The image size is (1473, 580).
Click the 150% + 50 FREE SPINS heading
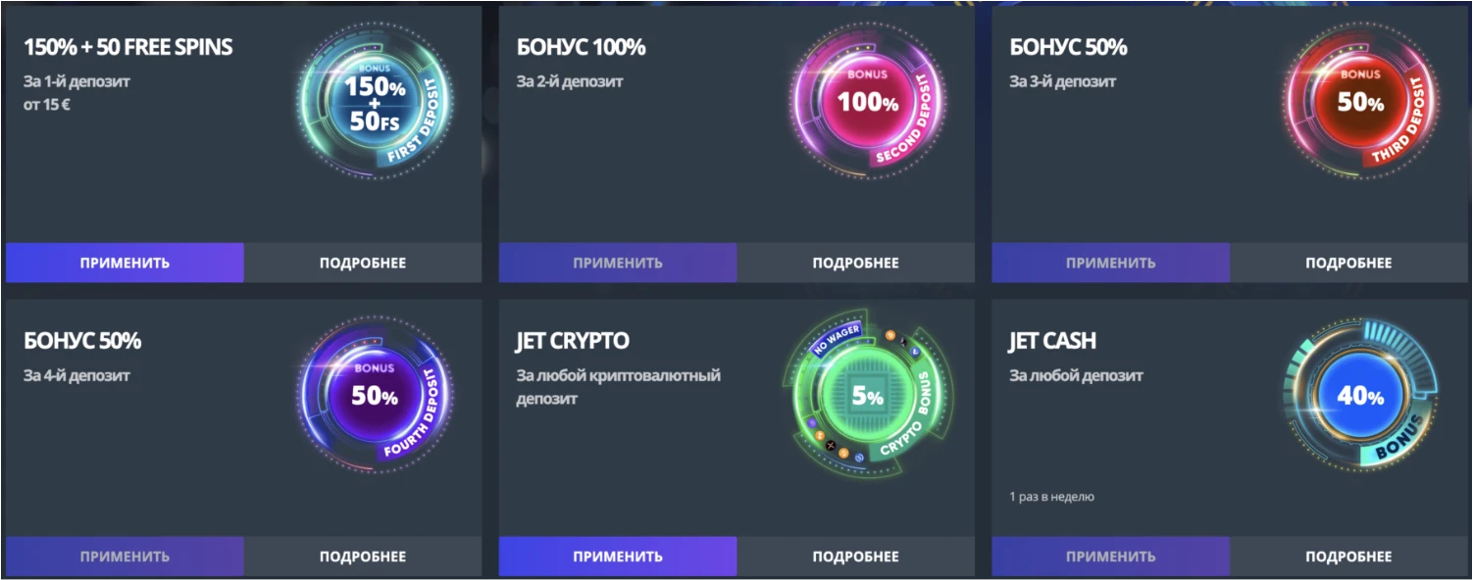coord(128,47)
